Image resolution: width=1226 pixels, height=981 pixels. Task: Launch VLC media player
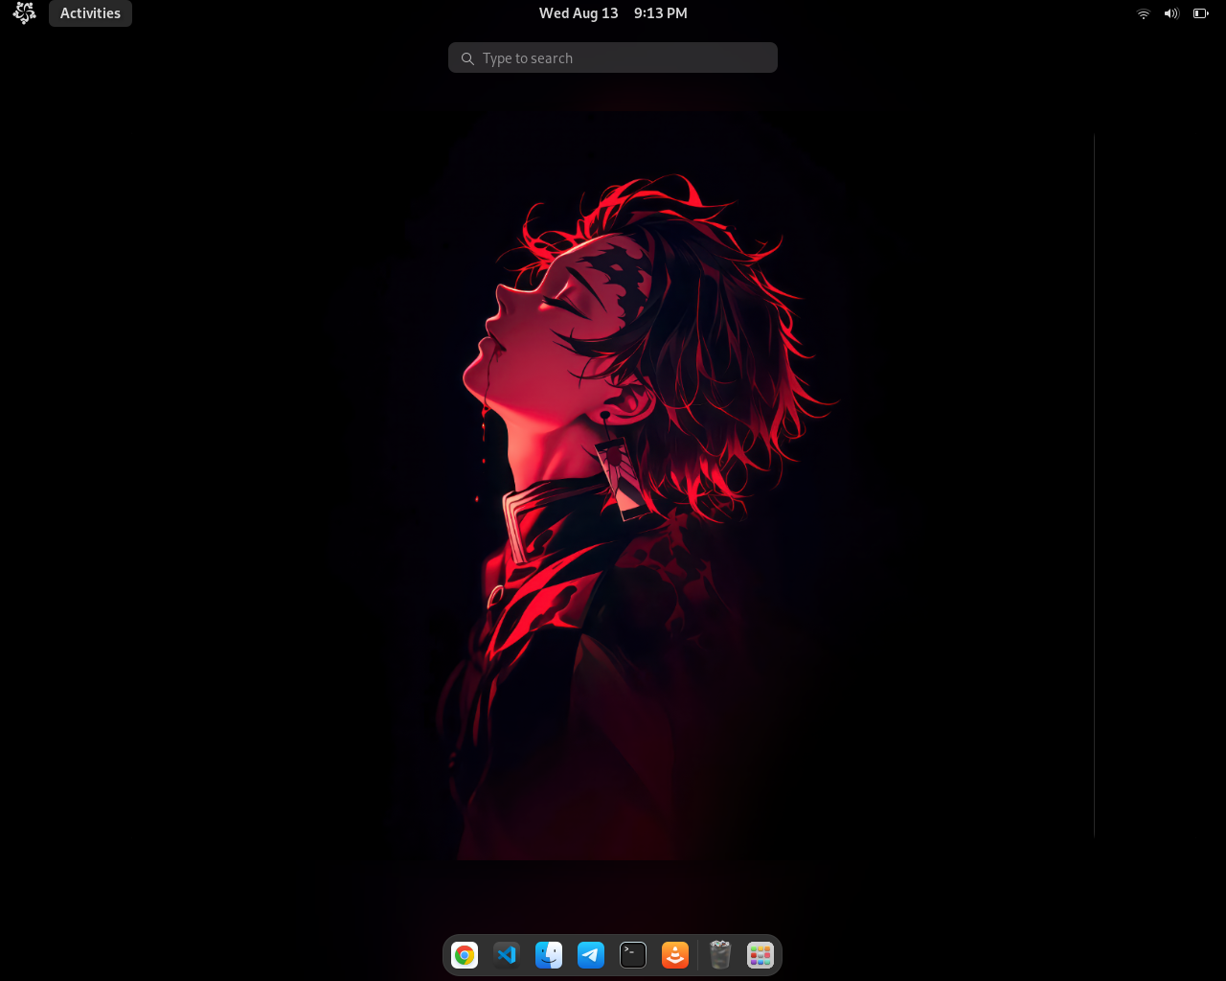click(675, 954)
